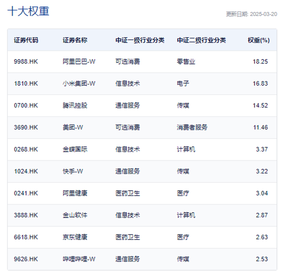This screenshot has width=286, height=276.
Task: Click 快手-W in the table
Action: pos(70,171)
